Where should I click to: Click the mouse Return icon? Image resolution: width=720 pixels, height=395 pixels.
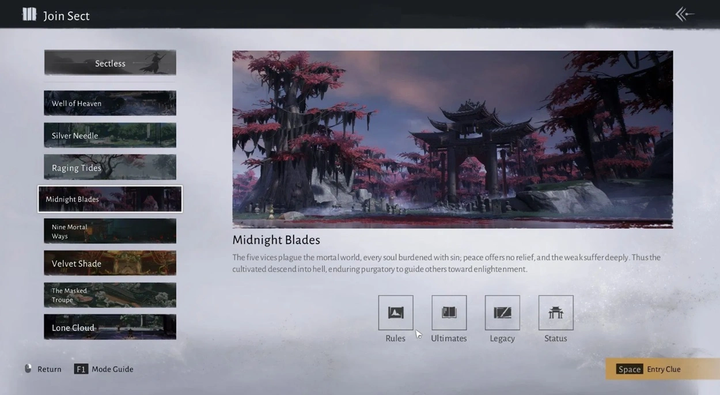pyautogui.click(x=28, y=369)
